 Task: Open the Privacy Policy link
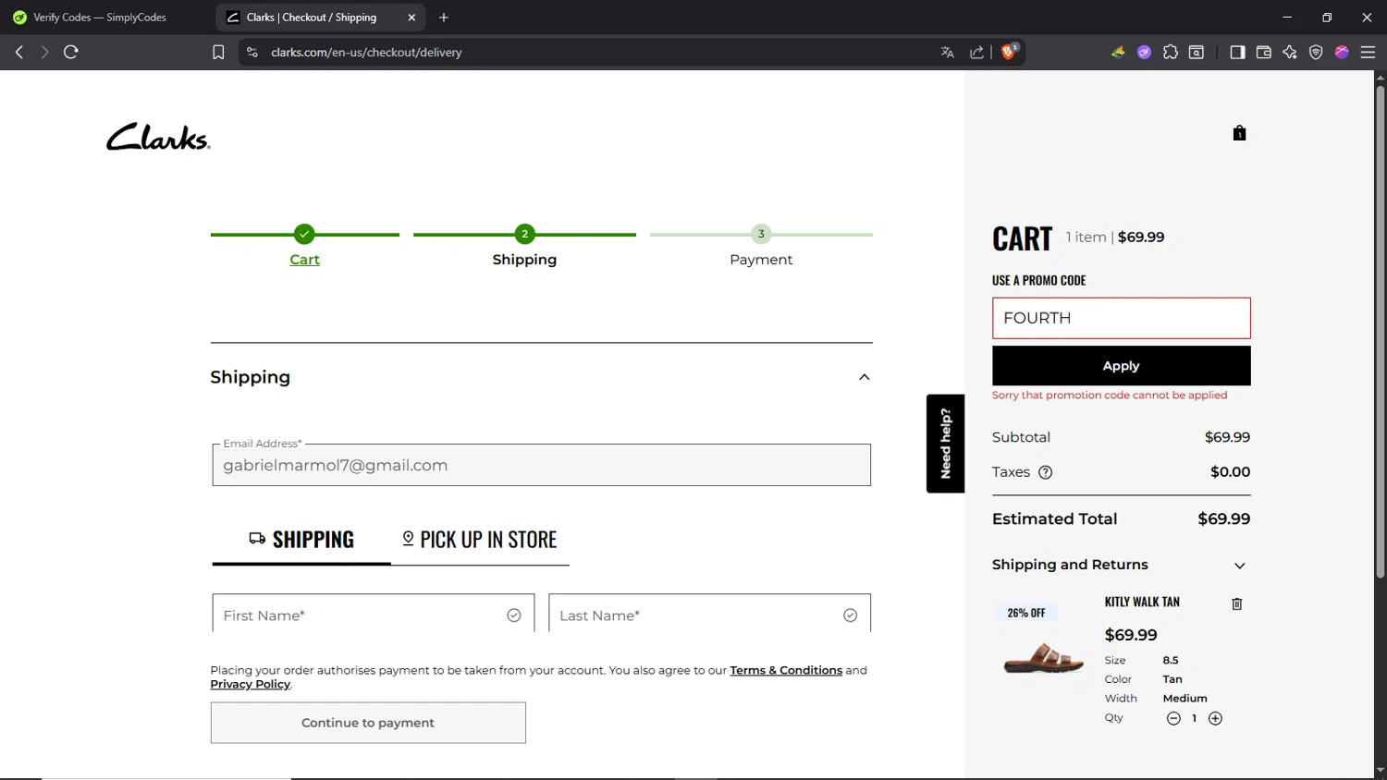pyautogui.click(x=250, y=684)
